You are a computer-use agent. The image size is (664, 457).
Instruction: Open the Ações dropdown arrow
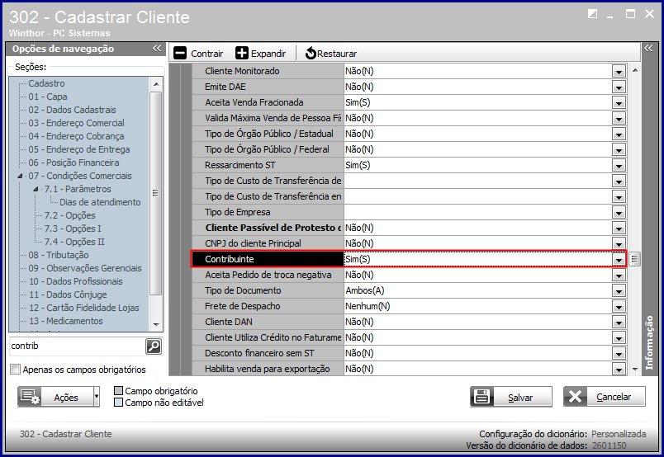pyautogui.click(x=97, y=397)
